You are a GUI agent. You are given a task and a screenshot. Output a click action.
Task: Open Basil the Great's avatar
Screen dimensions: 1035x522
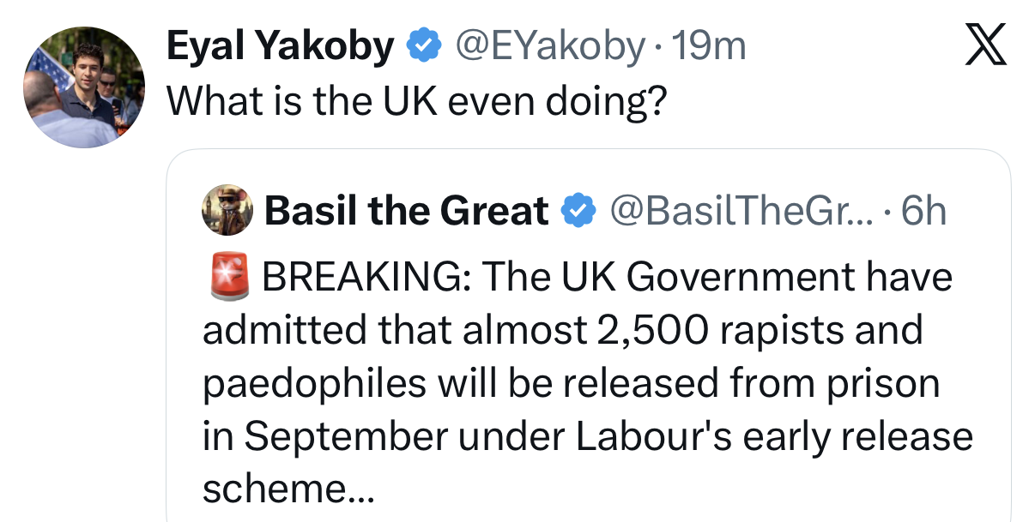click(227, 211)
